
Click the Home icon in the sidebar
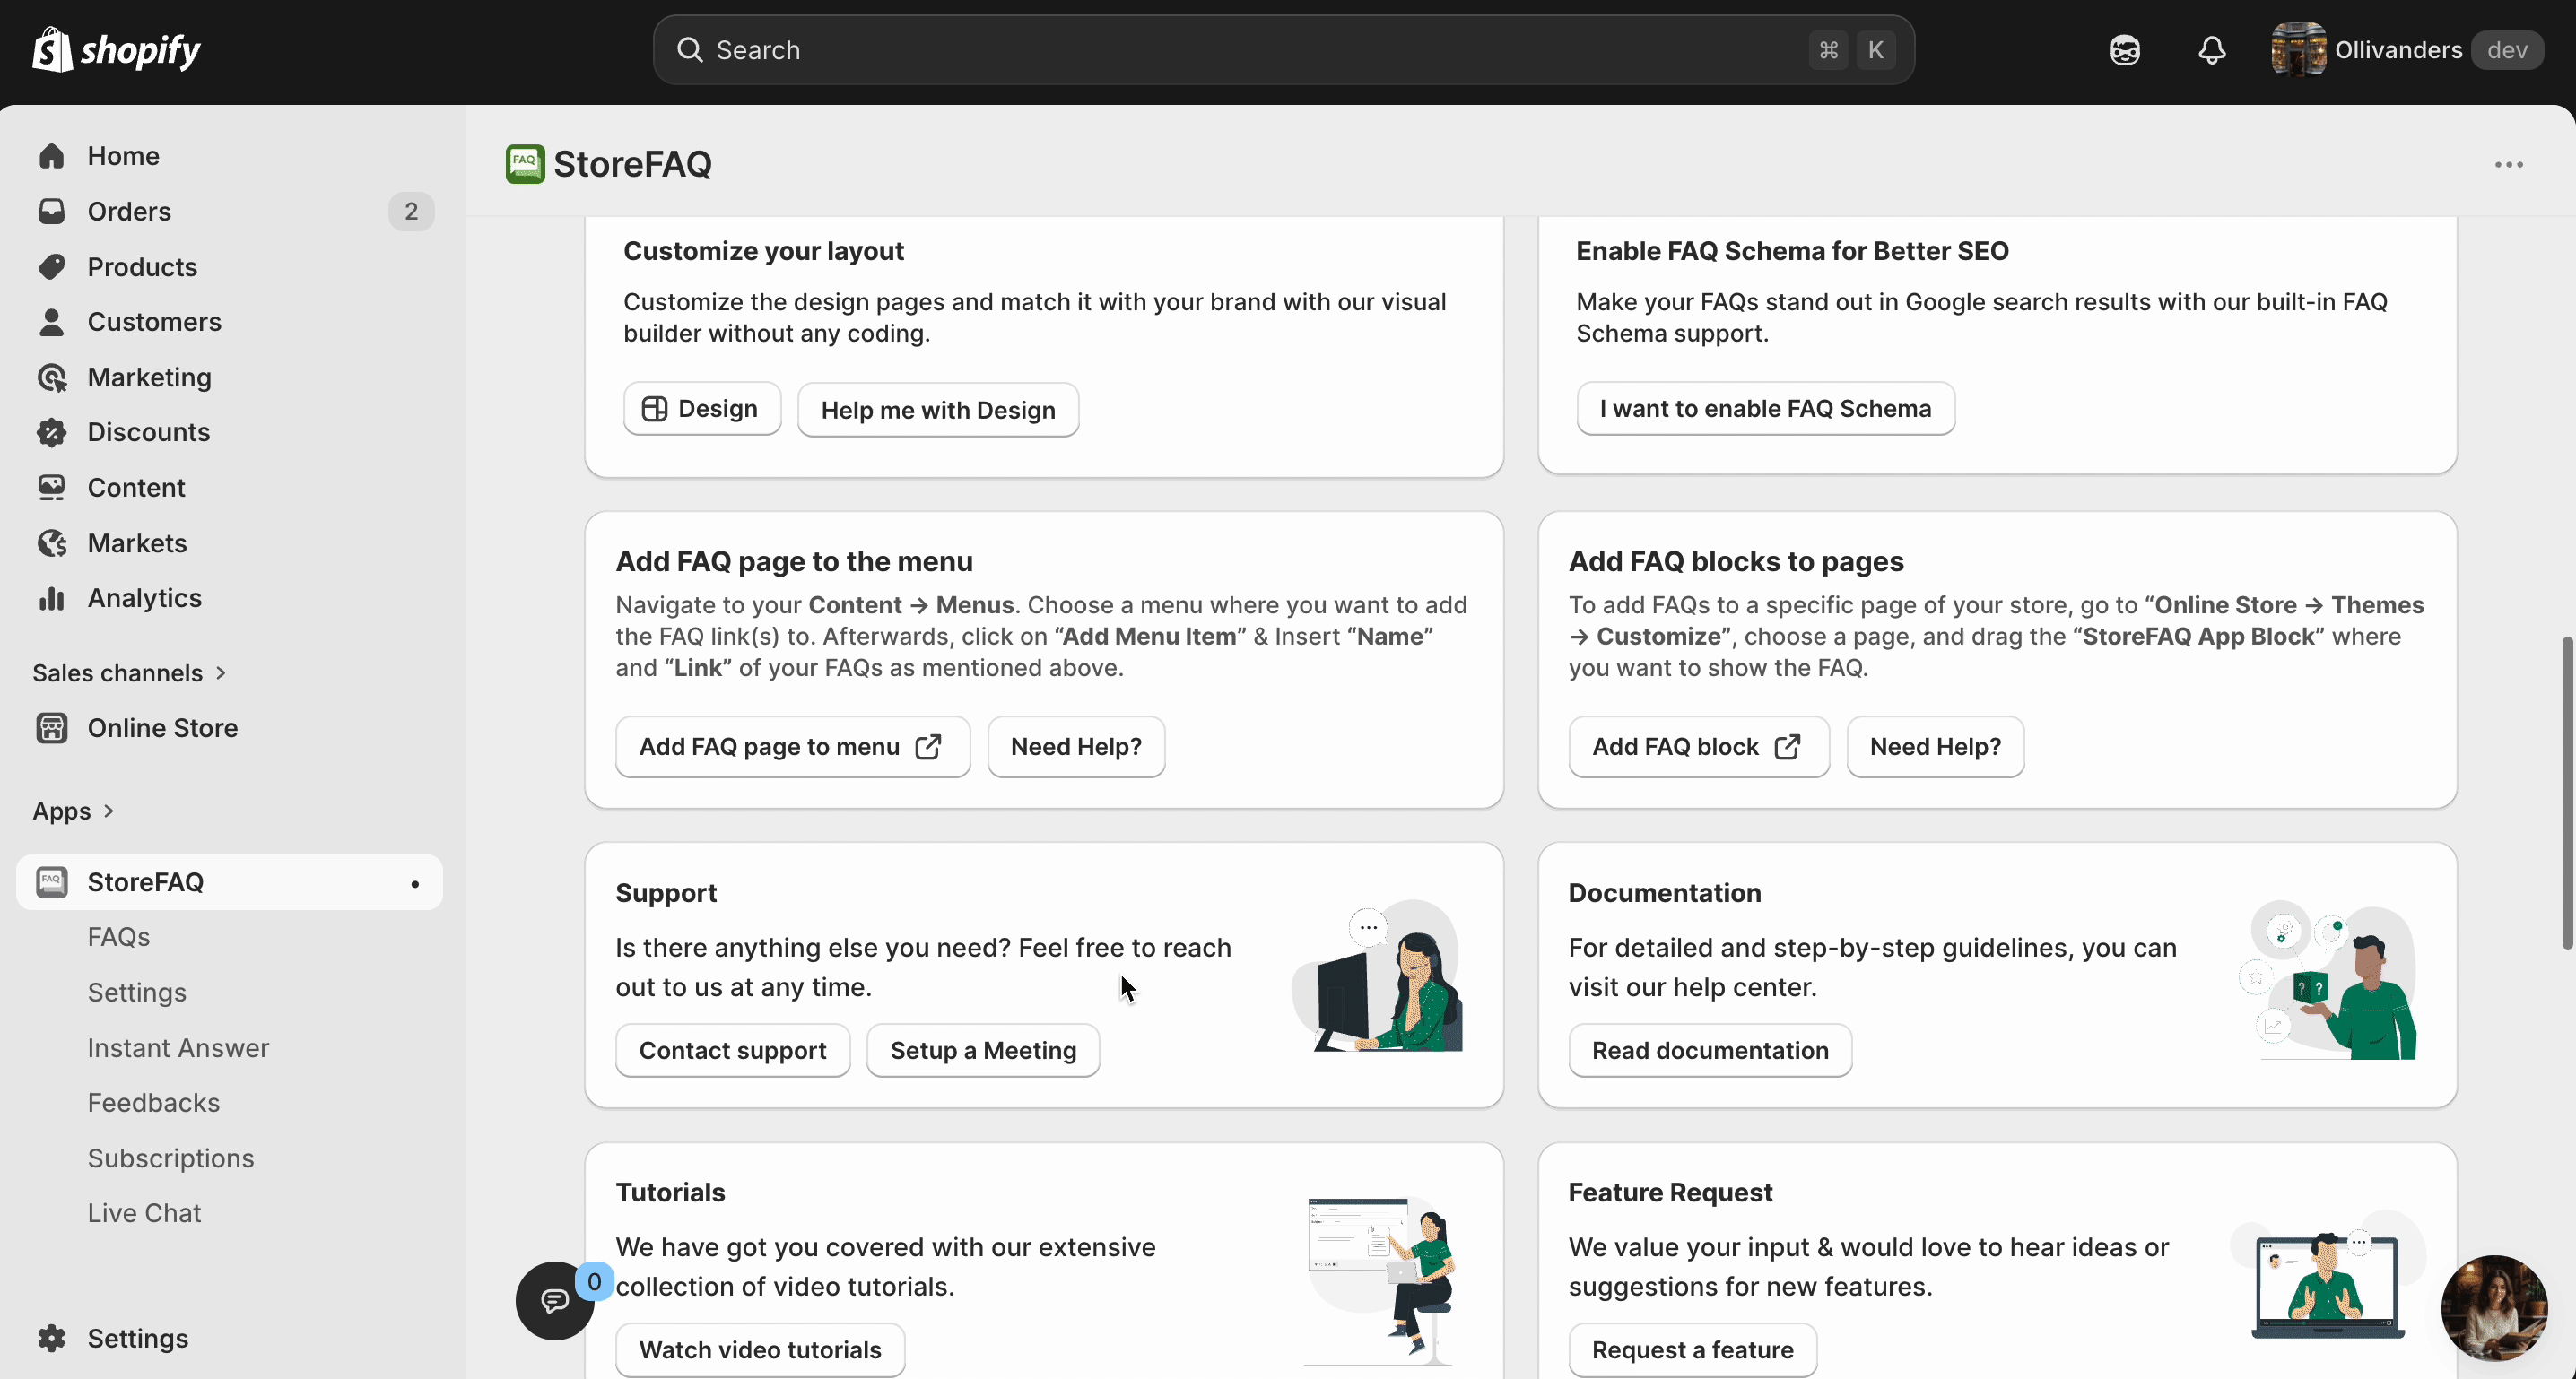pyautogui.click(x=51, y=156)
